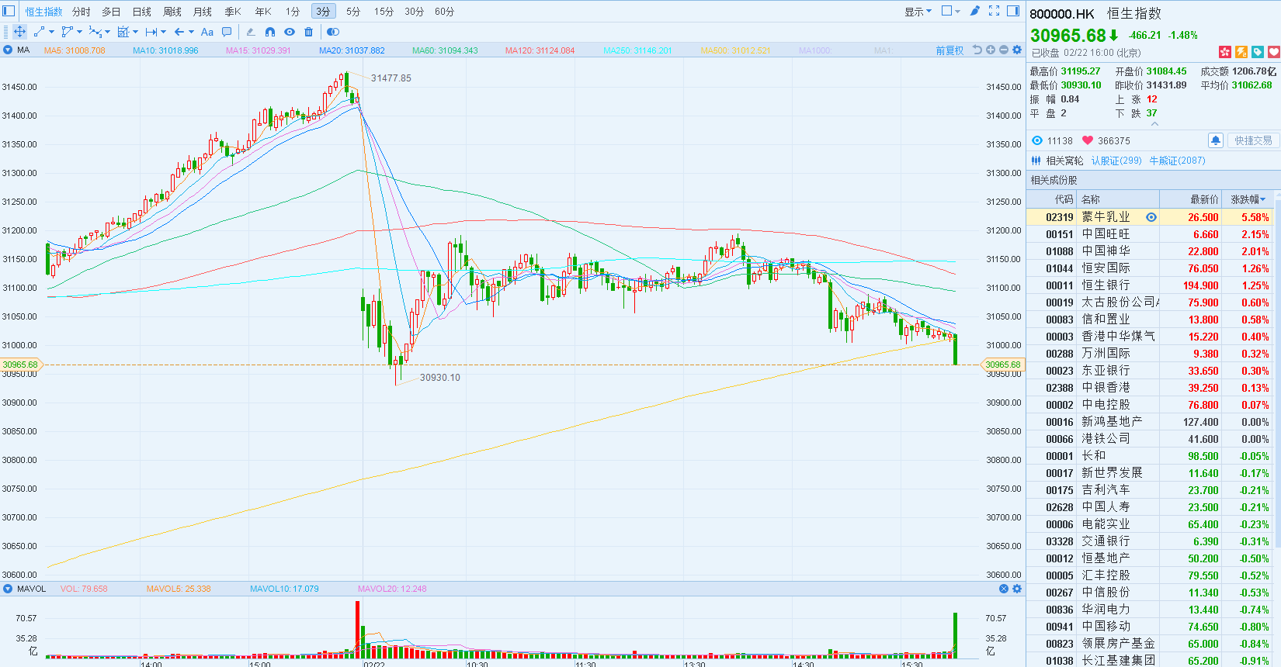Switch to 月线 monthly chart tab
The height and width of the screenshot is (667, 1281).
pos(202,12)
